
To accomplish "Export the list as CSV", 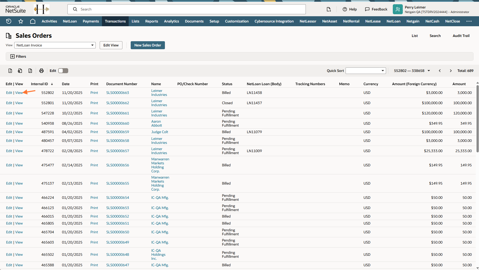I will pos(10,71).
